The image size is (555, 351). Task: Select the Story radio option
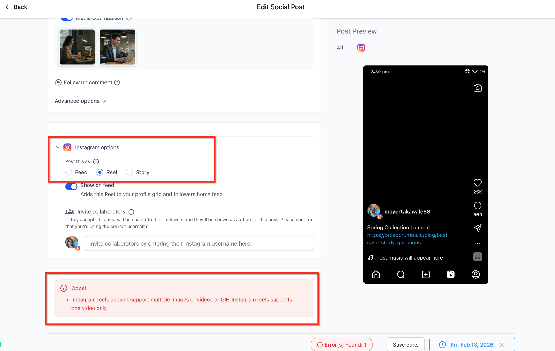click(129, 172)
